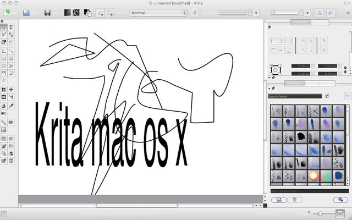Toggle the eraser mode button
The width and height of the screenshot is (352, 220).
[x=194, y=13]
